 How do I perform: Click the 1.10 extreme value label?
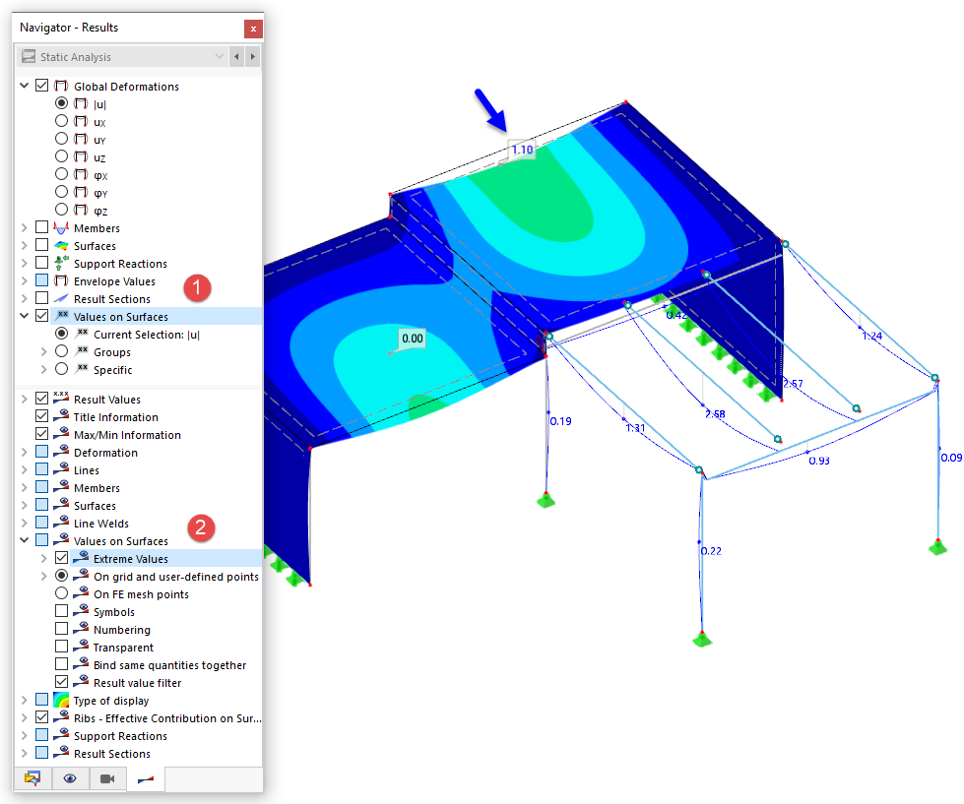click(x=522, y=150)
